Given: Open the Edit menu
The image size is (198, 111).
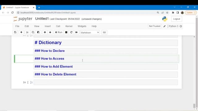Looking at the screenshot, I should tap(27, 26).
